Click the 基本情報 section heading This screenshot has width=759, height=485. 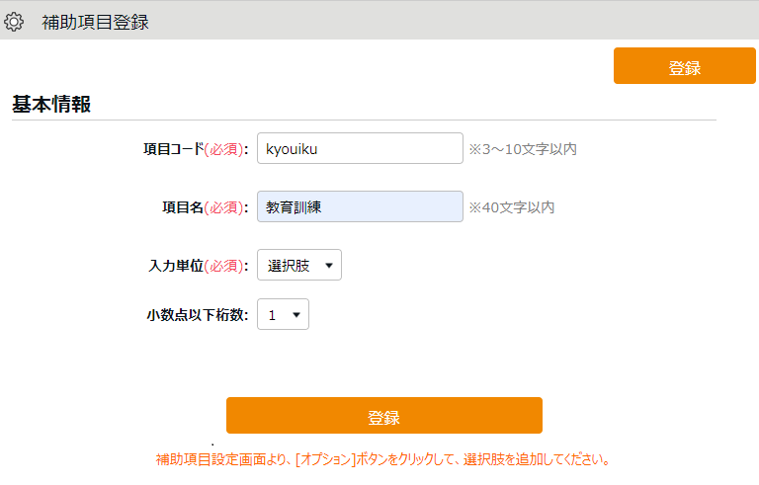coord(51,104)
